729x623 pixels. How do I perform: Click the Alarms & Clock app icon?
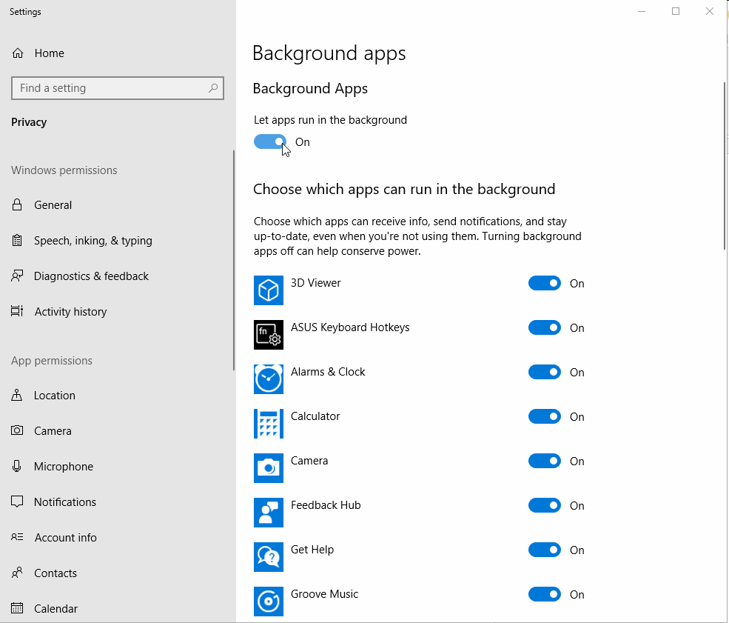268,379
